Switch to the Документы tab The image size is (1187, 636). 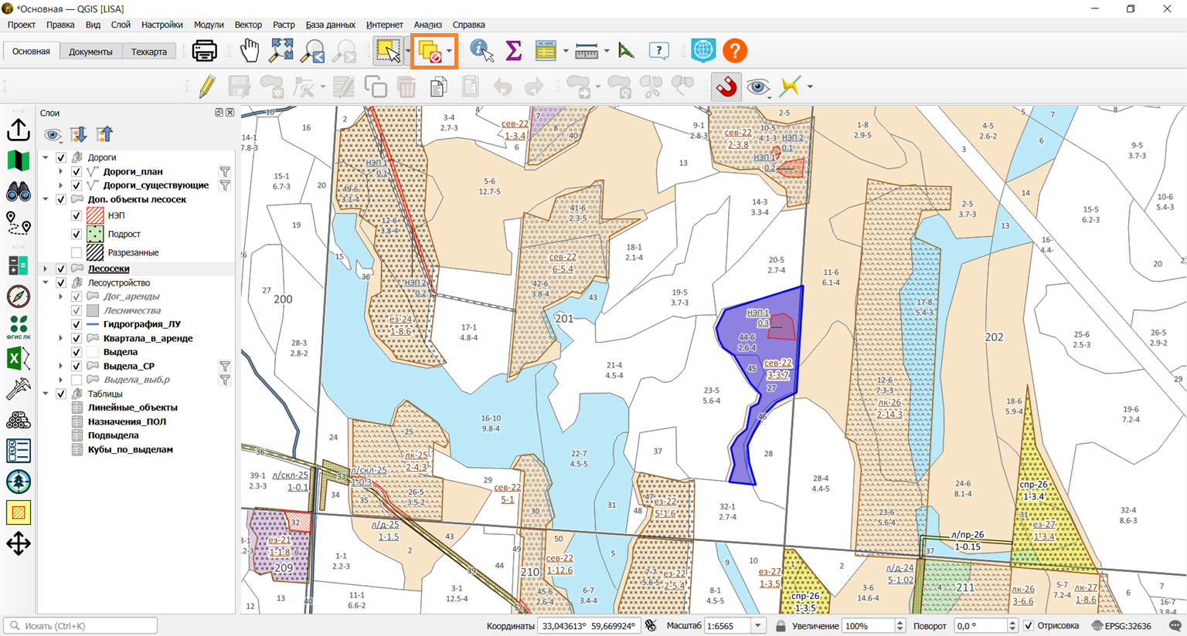(x=90, y=52)
